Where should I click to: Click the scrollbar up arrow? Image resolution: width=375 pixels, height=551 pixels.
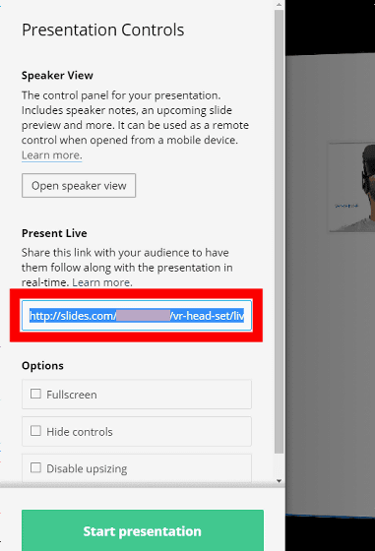pyautogui.click(x=280, y=5)
